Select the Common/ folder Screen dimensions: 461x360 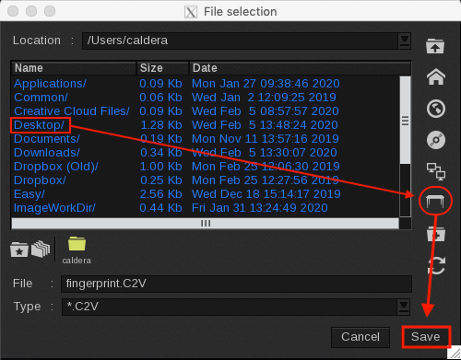tap(41, 98)
